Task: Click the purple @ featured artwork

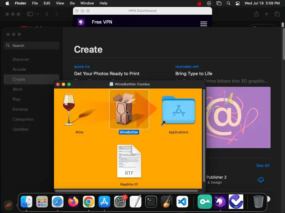Action: [x=238, y=117]
